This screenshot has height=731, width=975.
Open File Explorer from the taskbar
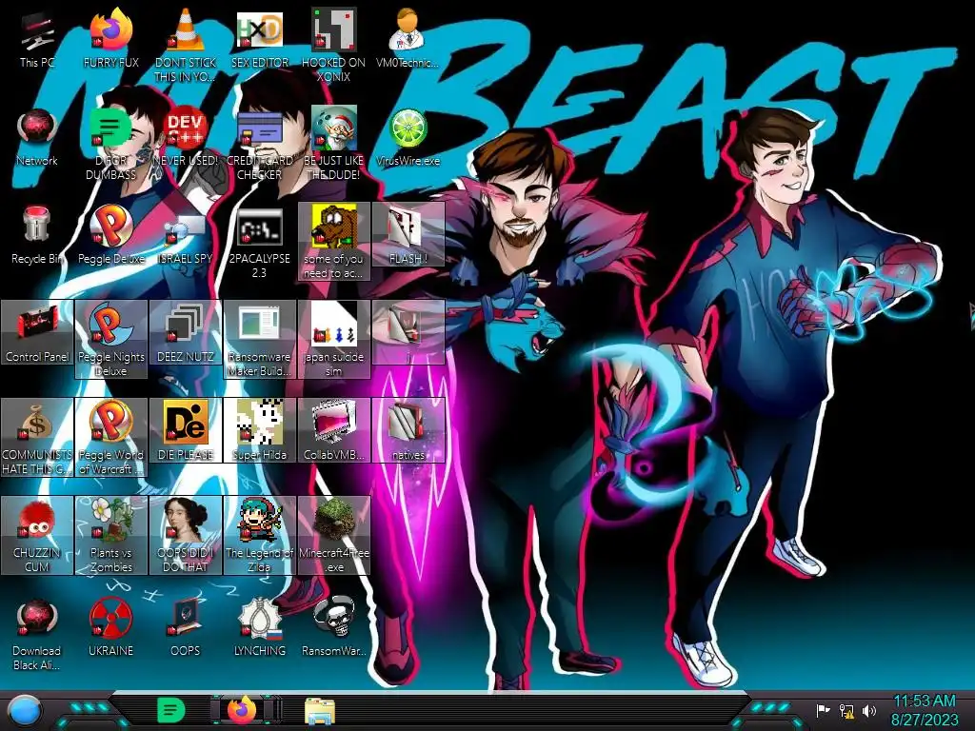point(320,710)
